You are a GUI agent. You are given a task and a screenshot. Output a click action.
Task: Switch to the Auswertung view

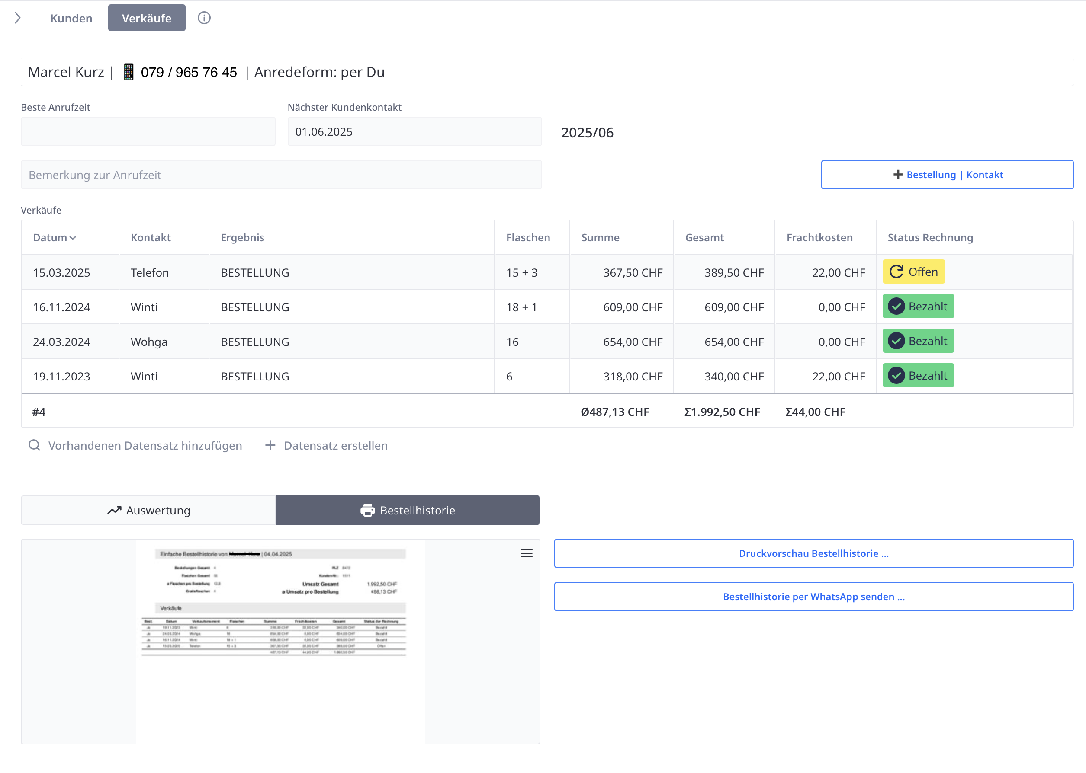pyautogui.click(x=148, y=510)
